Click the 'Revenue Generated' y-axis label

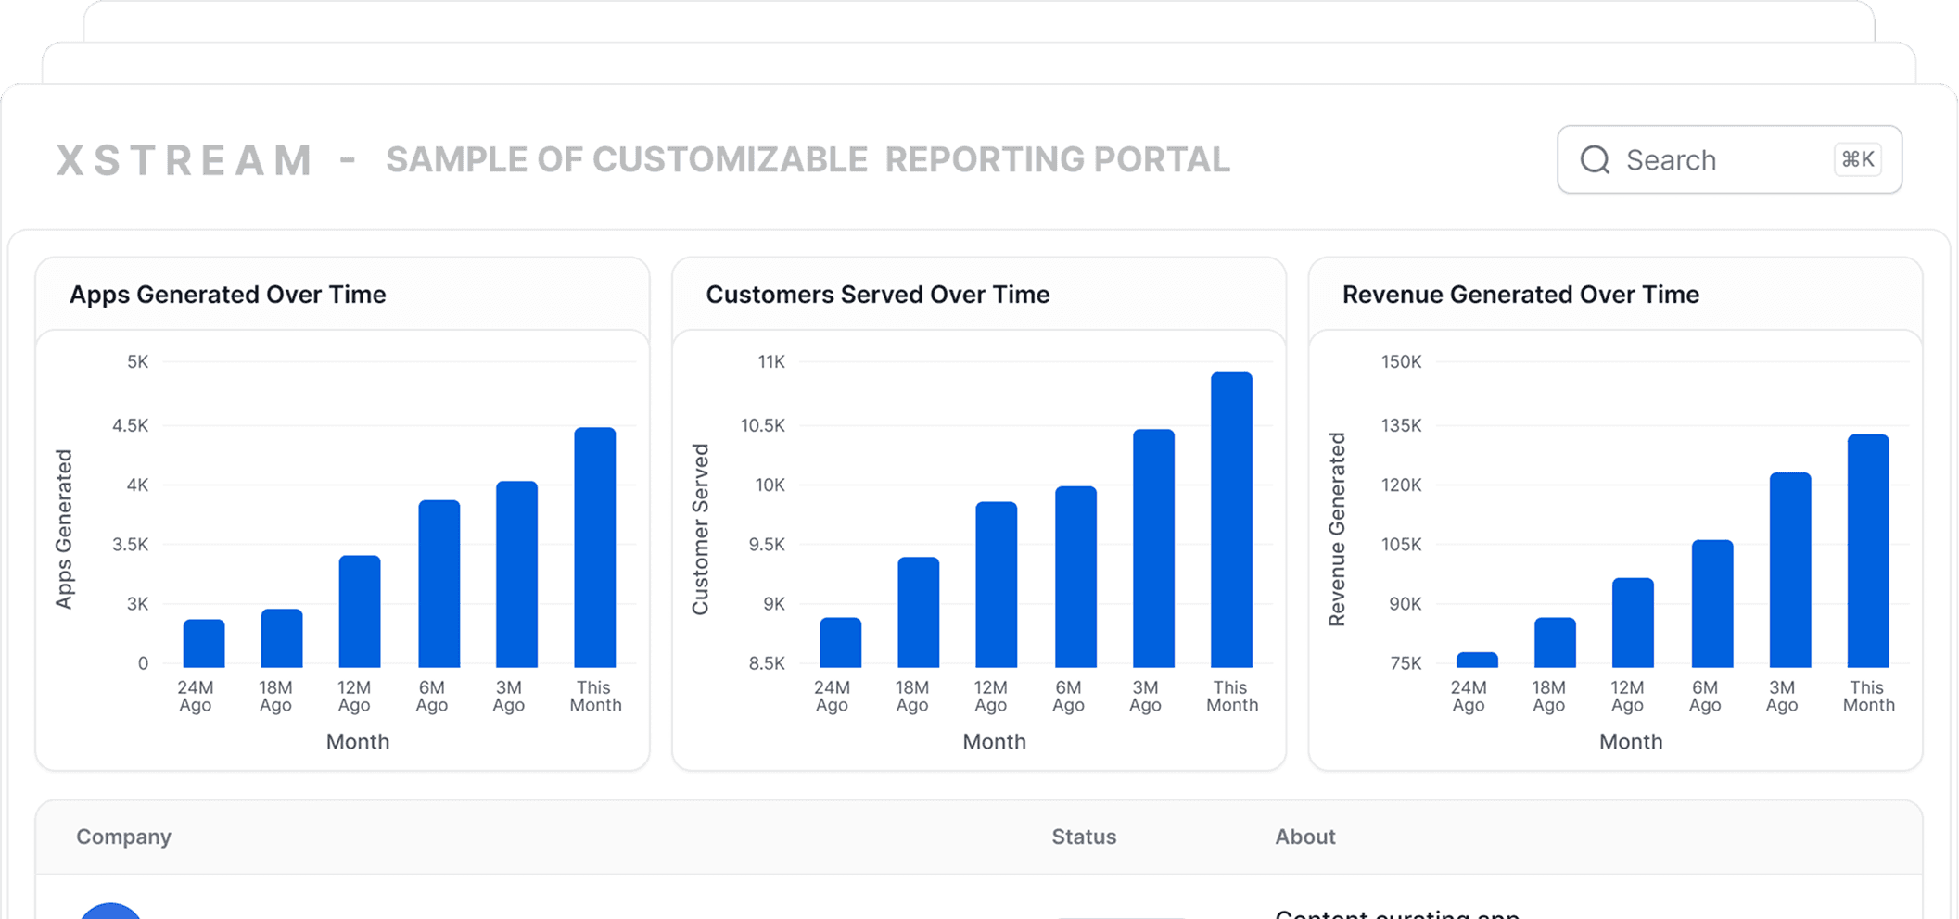(1337, 529)
